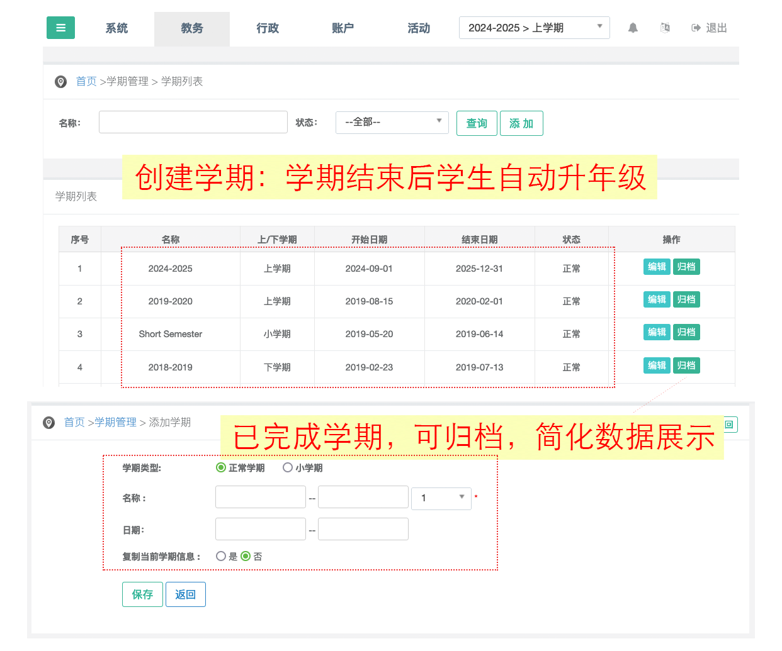
Task: Click the 保存 button
Action: coord(142,594)
